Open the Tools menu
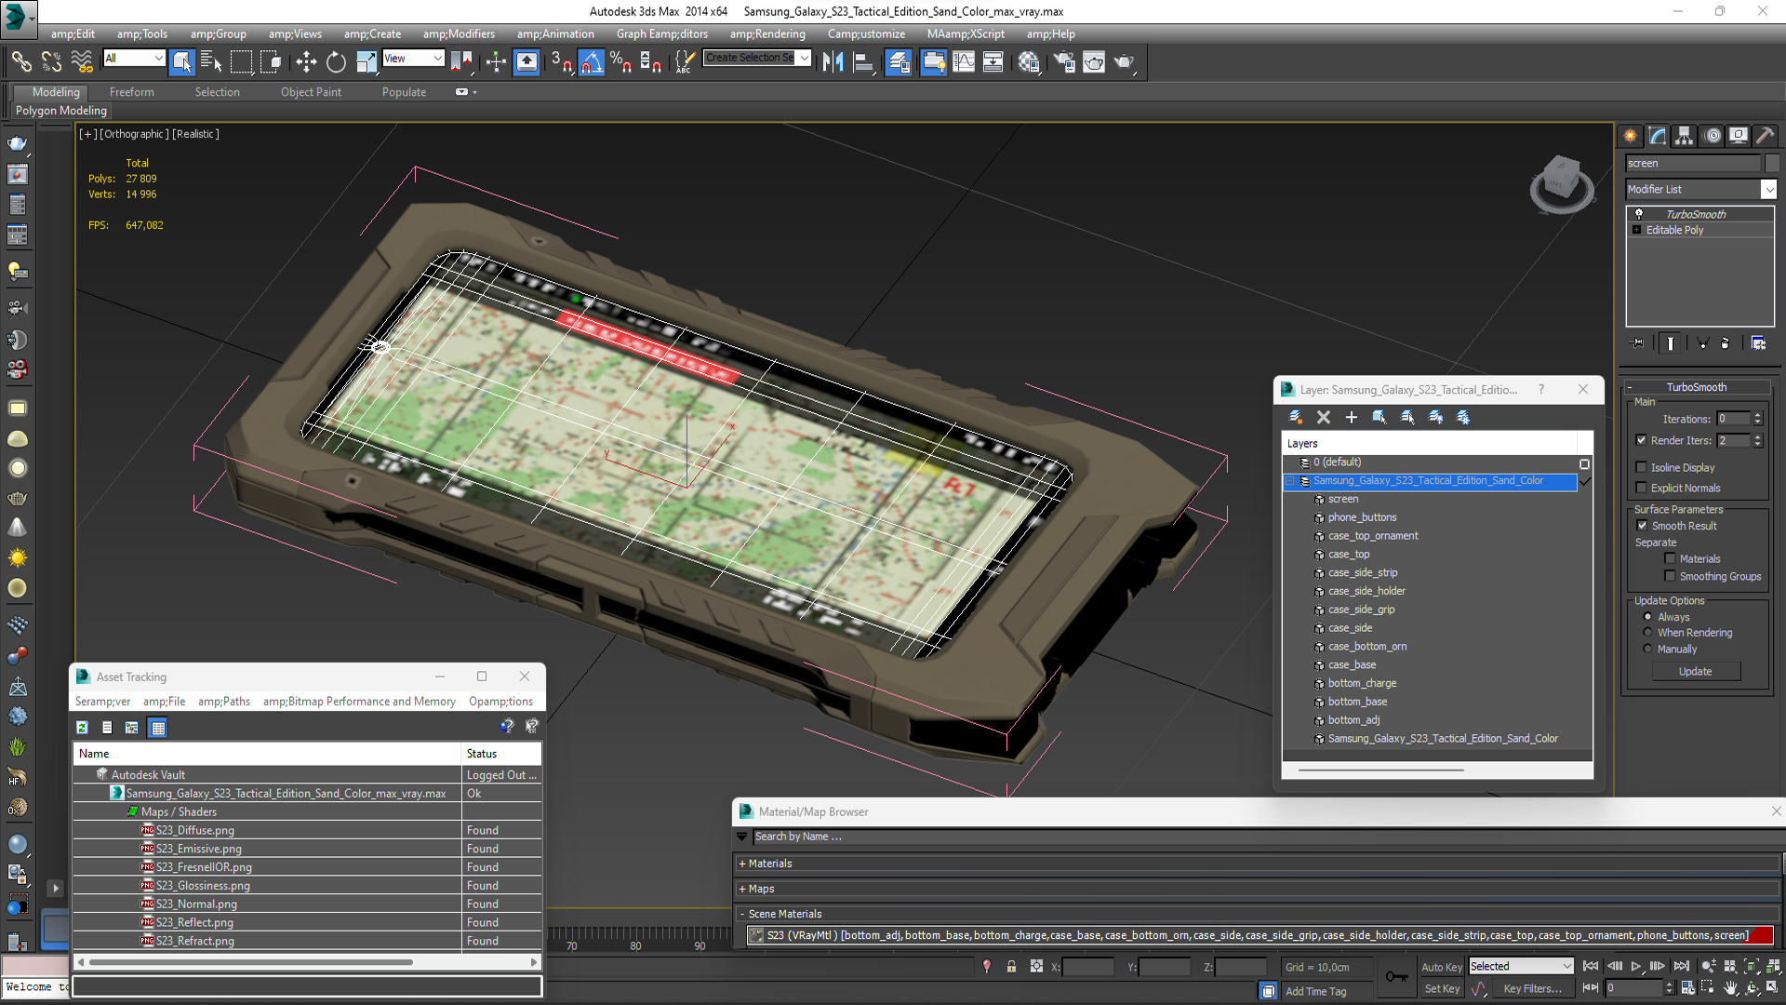Image resolution: width=1786 pixels, height=1005 pixels. (x=141, y=33)
